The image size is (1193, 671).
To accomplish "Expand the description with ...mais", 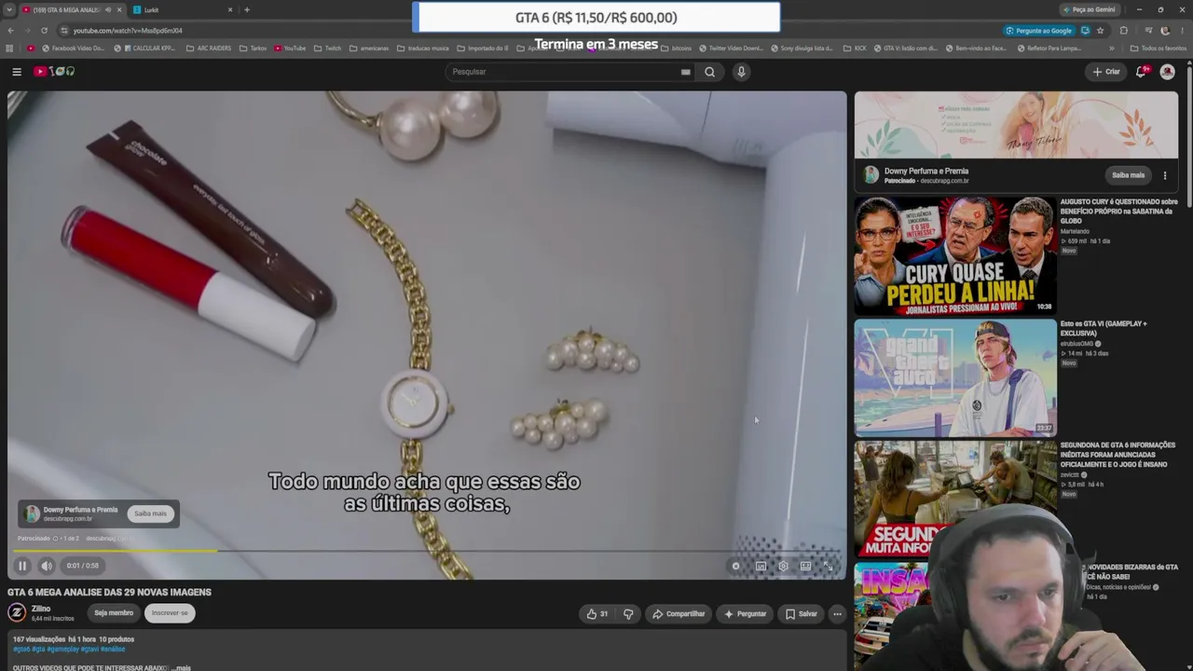I will coord(181,667).
